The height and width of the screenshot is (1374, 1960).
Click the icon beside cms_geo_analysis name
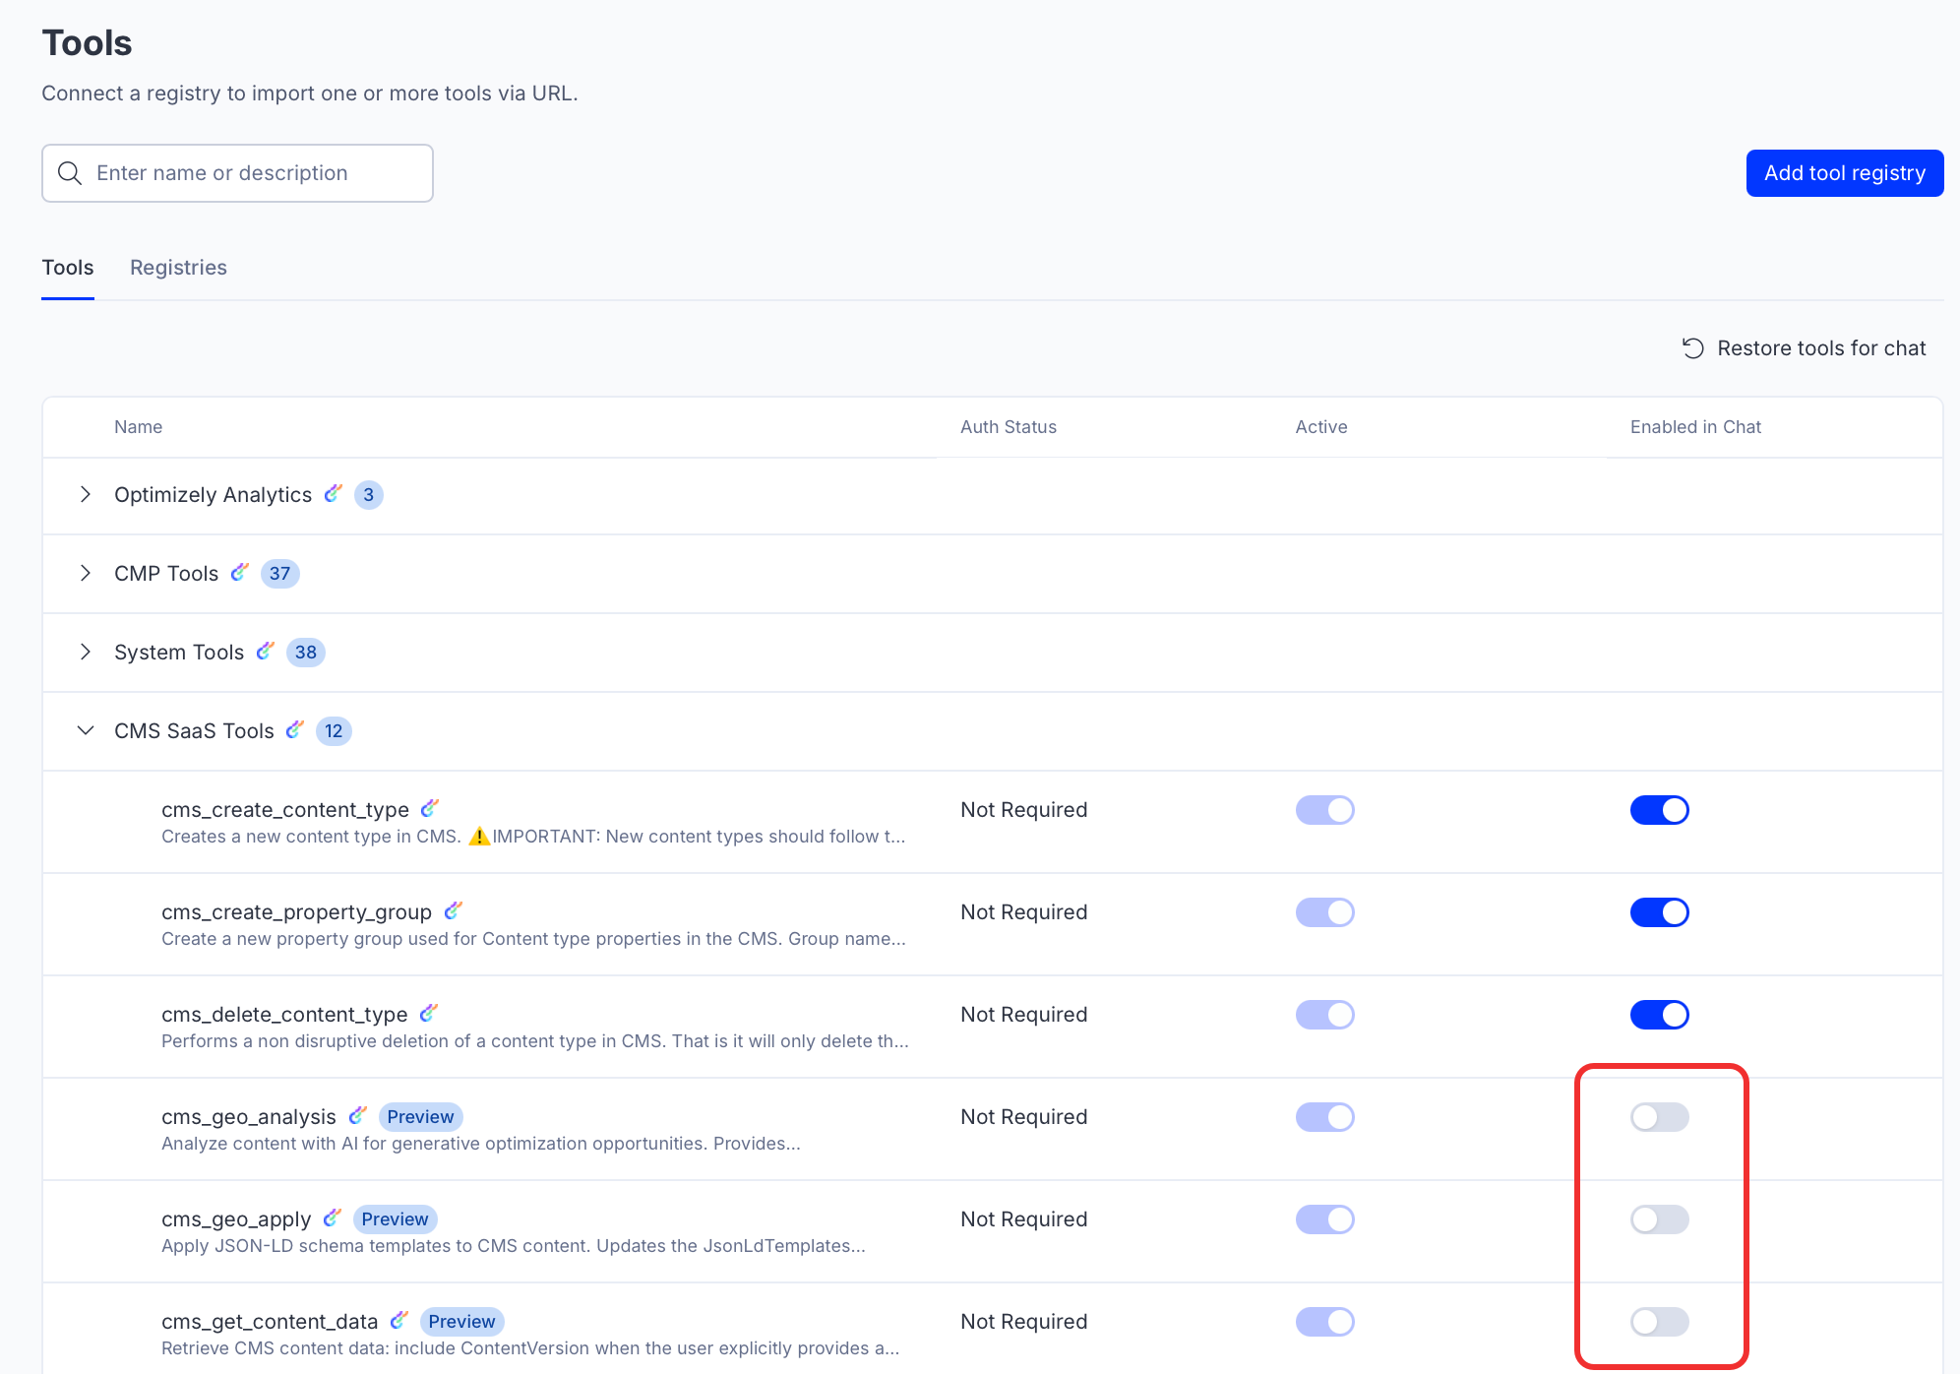pyautogui.click(x=357, y=1115)
